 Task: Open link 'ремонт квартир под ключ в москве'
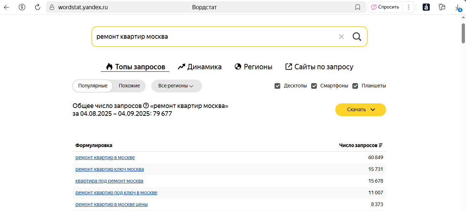click(116, 193)
